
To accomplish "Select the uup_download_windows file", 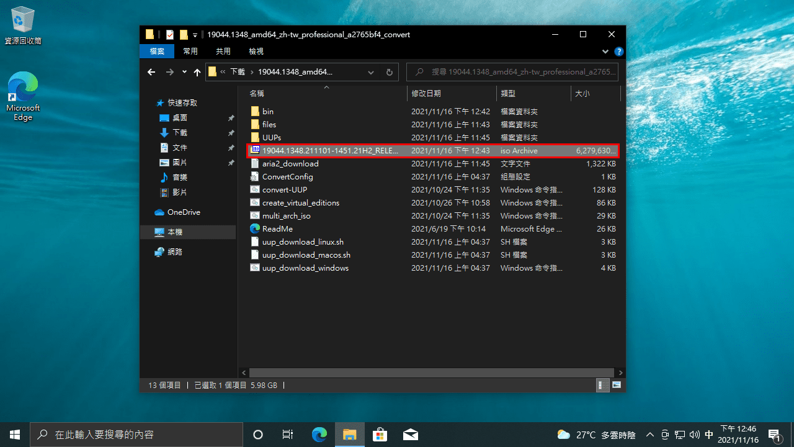I will pyautogui.click(x=305, y=268).
